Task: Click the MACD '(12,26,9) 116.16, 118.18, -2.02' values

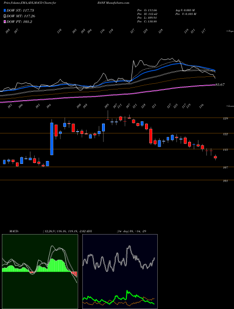Action: [64, 231]
